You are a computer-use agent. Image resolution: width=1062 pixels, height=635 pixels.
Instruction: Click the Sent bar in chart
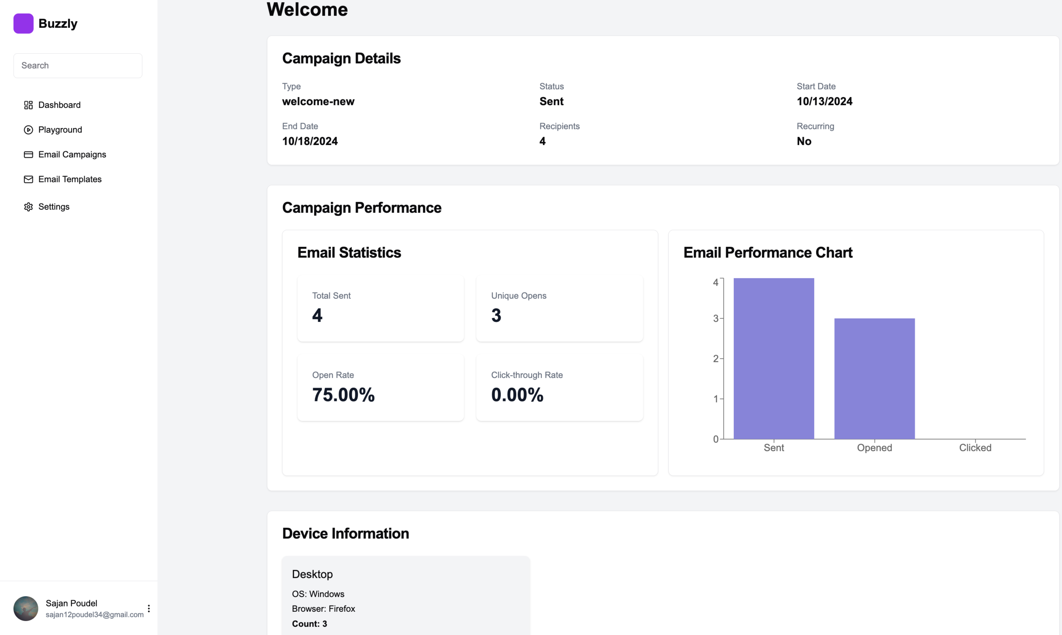click(x=774, y=359)
